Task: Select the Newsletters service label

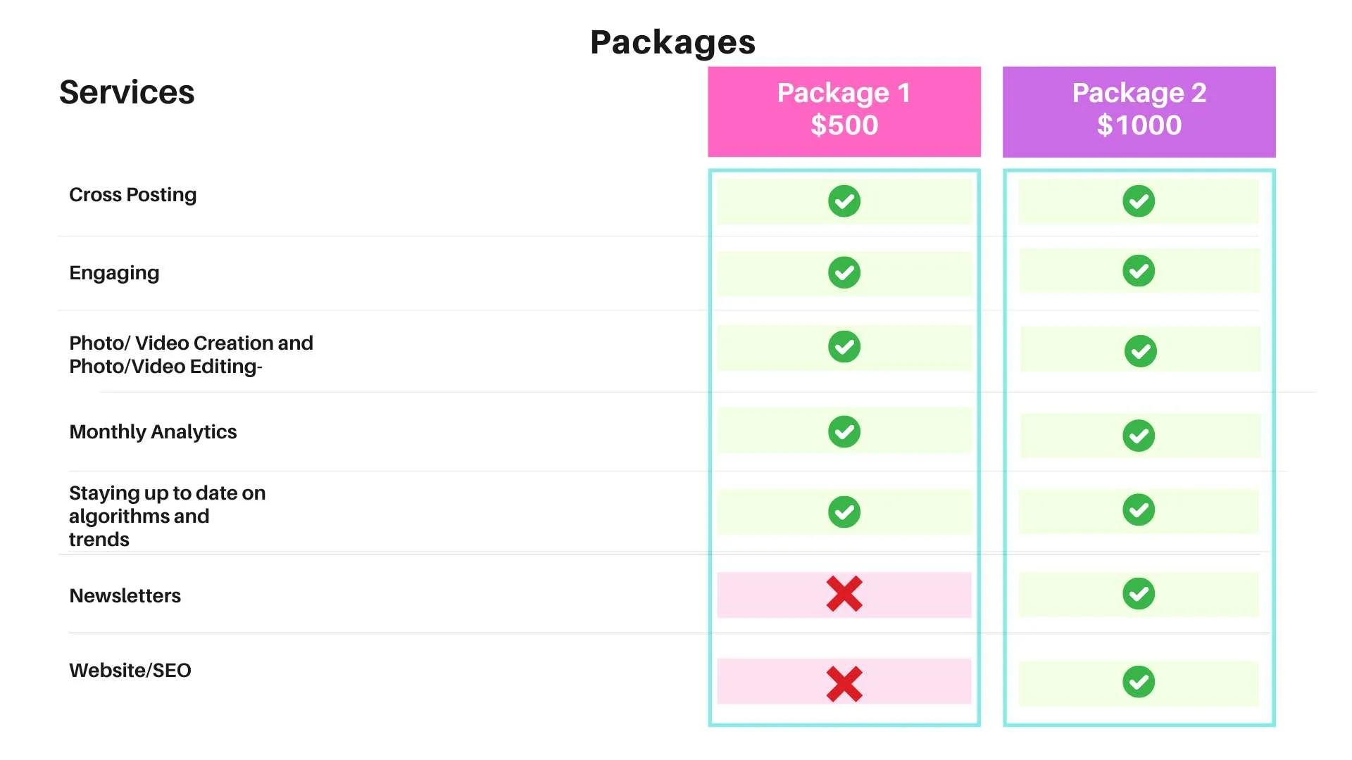Action: 125,596
